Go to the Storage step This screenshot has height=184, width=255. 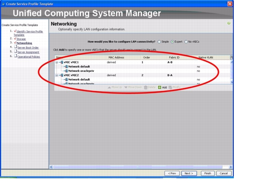pyautogui.click(x=21, y=39)
